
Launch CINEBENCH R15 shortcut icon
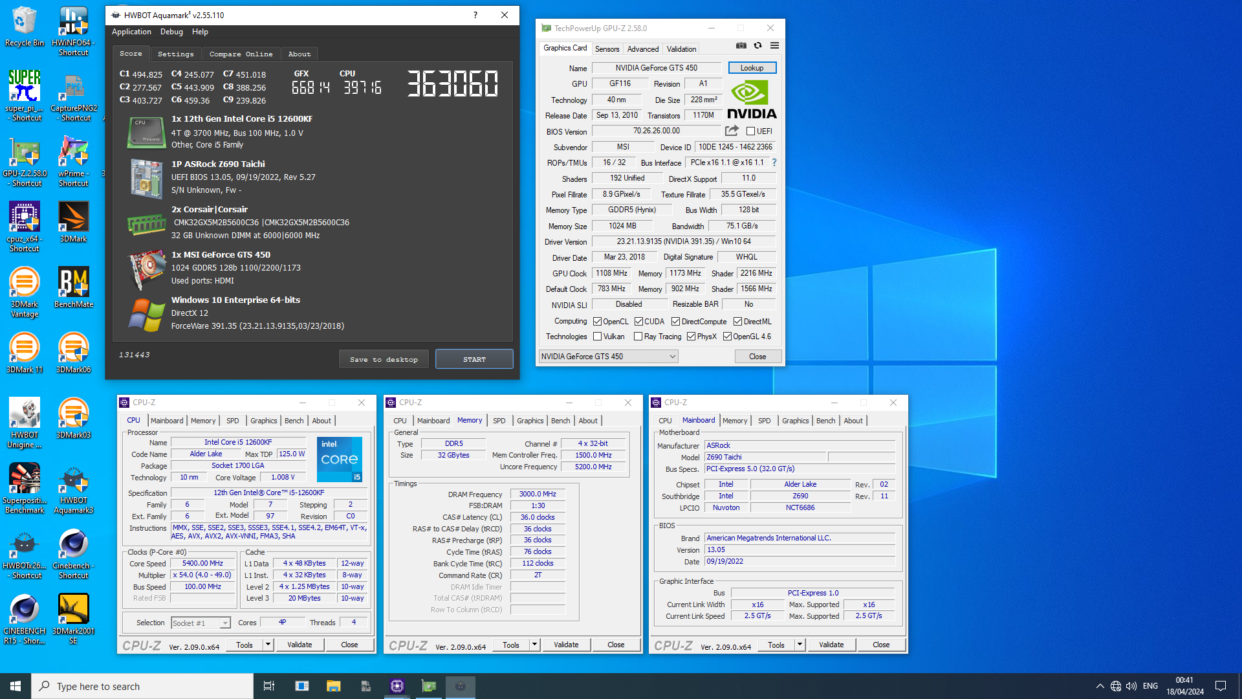tap(25, 619)
